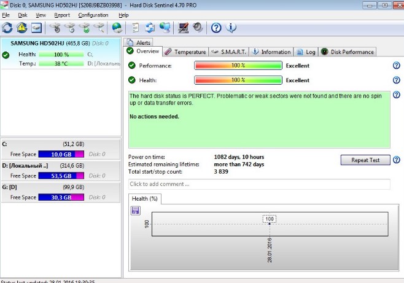Click the left panel Health 100 % green bar

pyautogui.click(x=61, y=55)
